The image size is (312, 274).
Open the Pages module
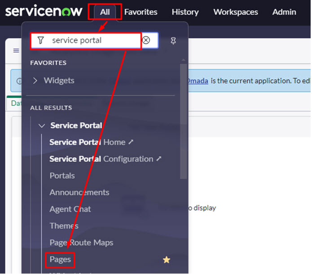pyautogui.click(x=60, y=260)
